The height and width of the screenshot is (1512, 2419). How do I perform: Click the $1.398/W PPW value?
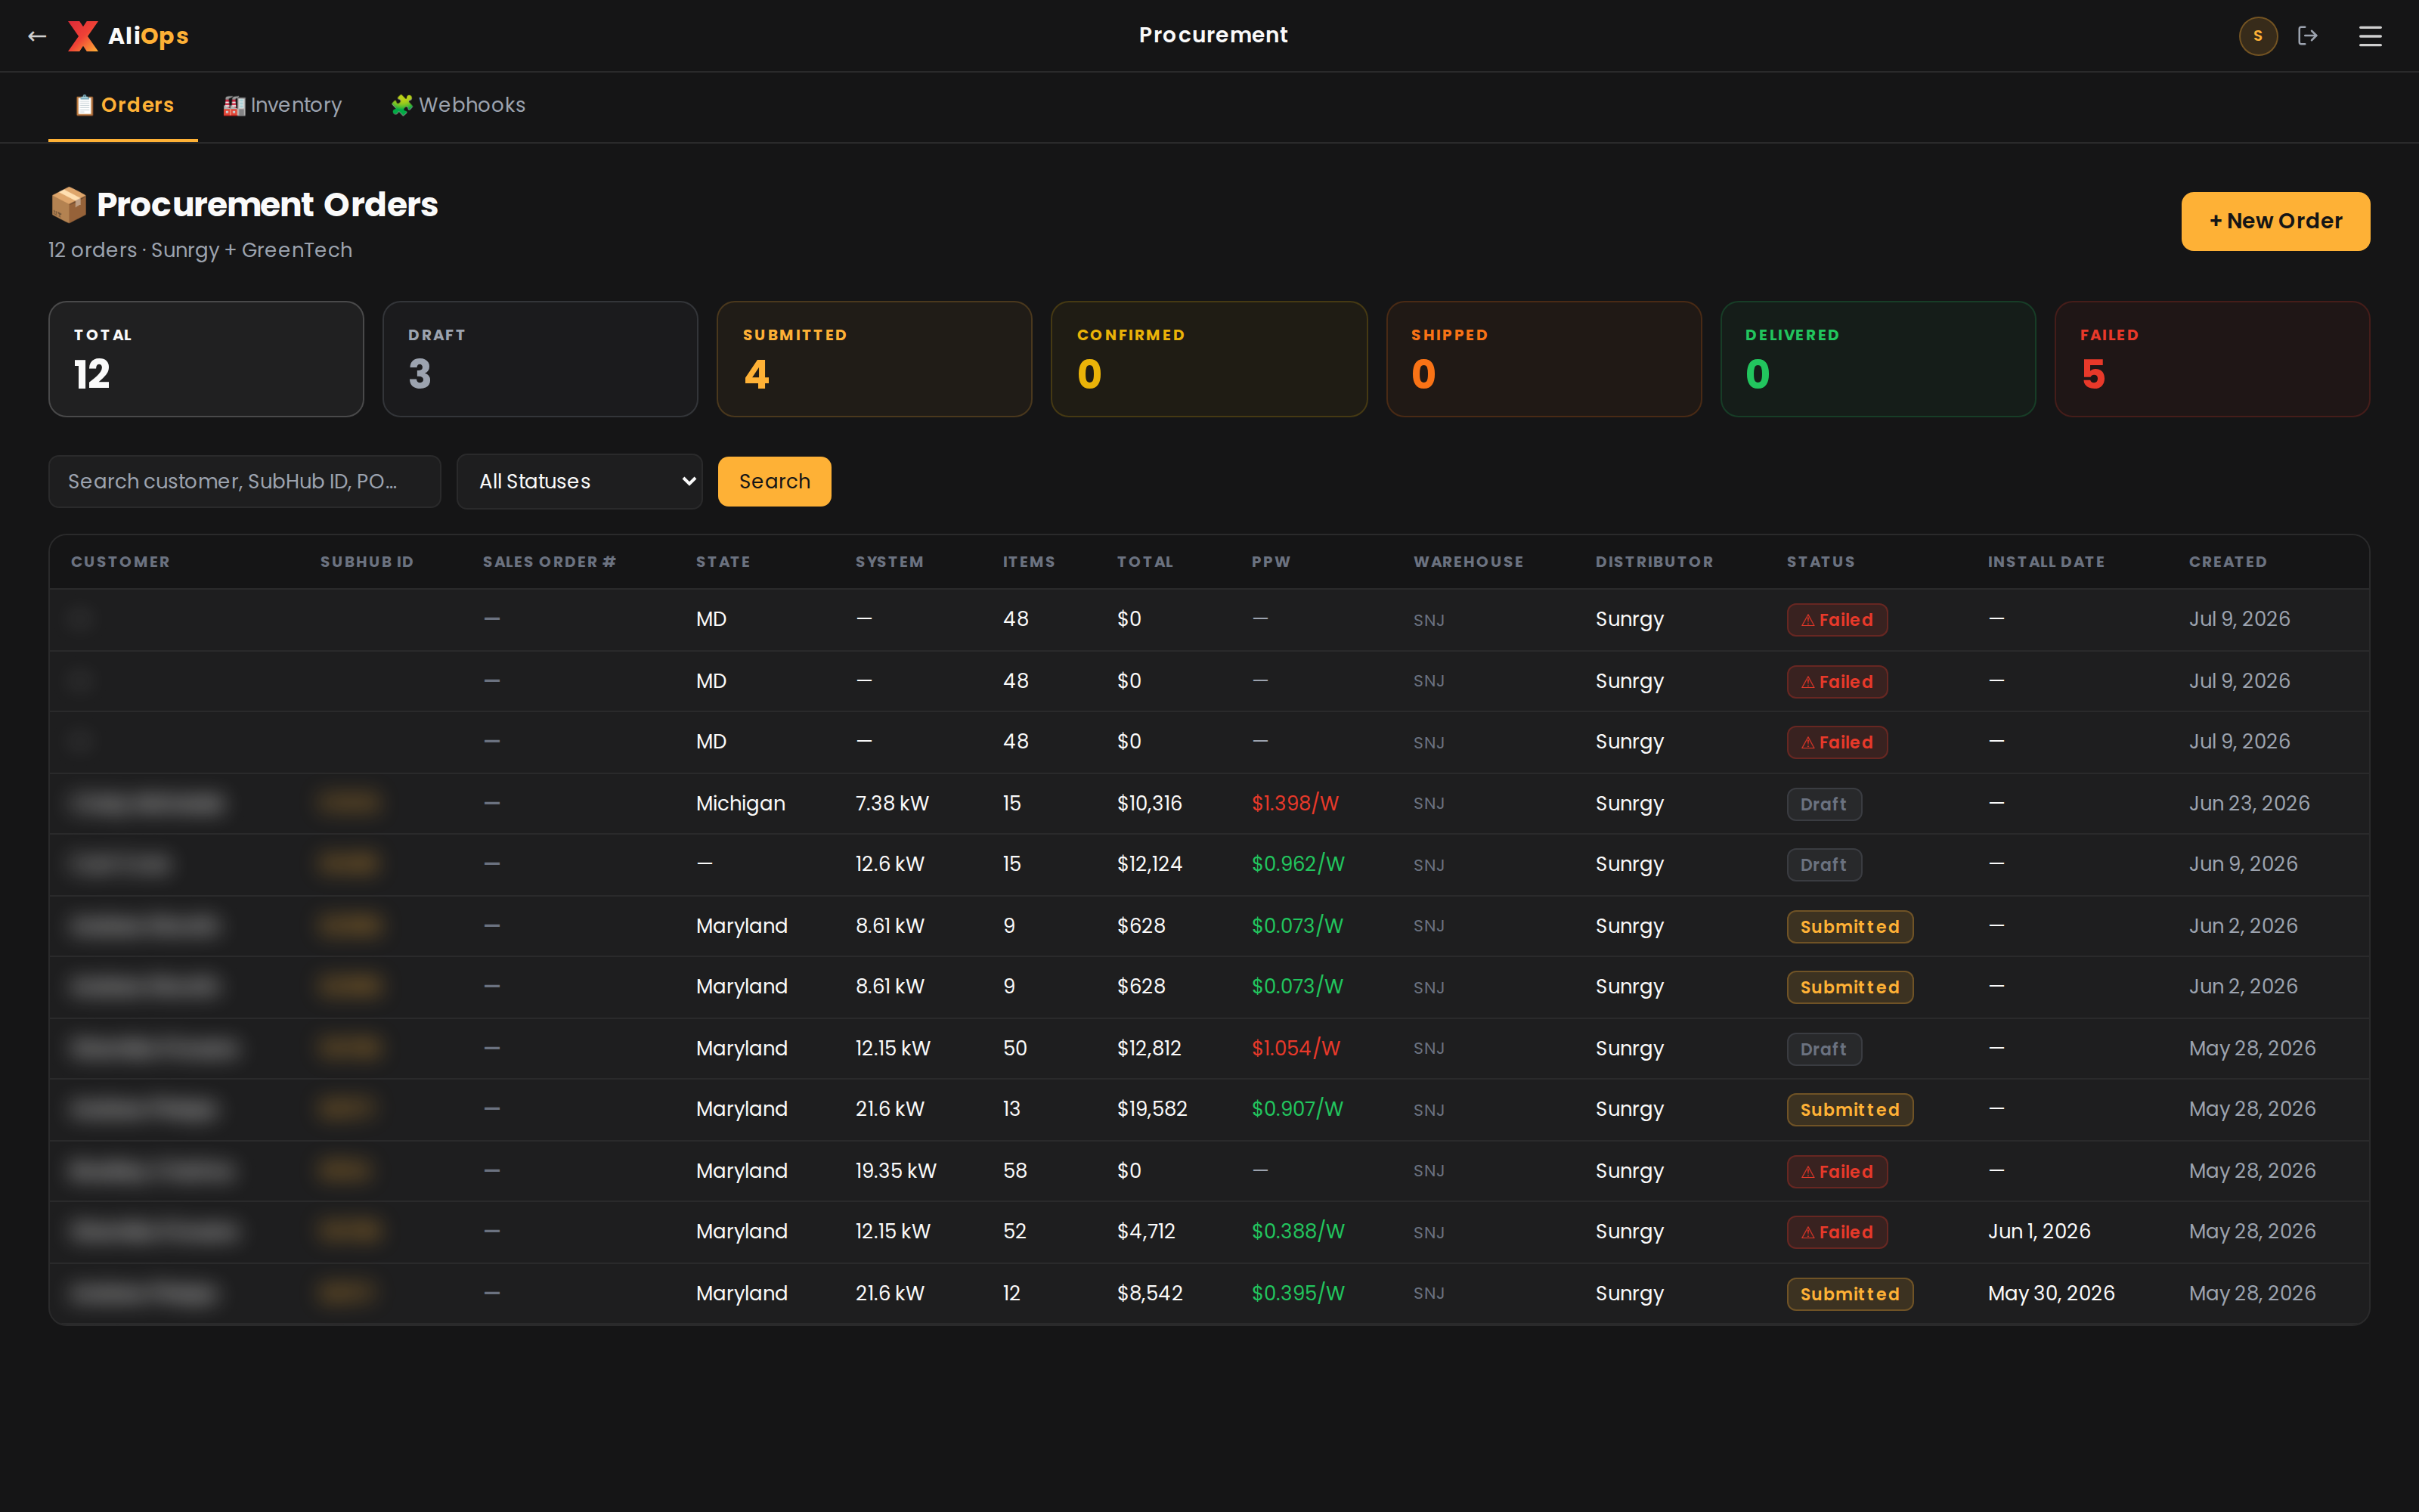click(1294, 803)
